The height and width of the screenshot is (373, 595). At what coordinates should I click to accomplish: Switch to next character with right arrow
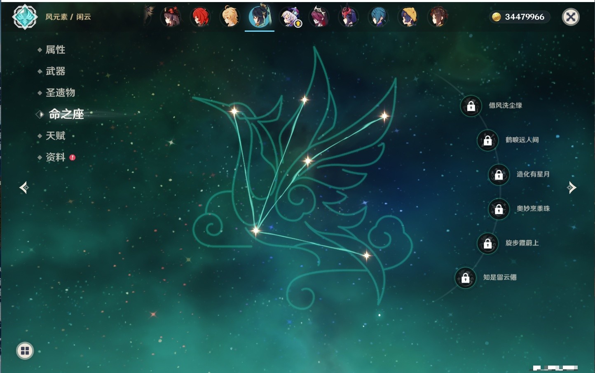coord(572,188)
